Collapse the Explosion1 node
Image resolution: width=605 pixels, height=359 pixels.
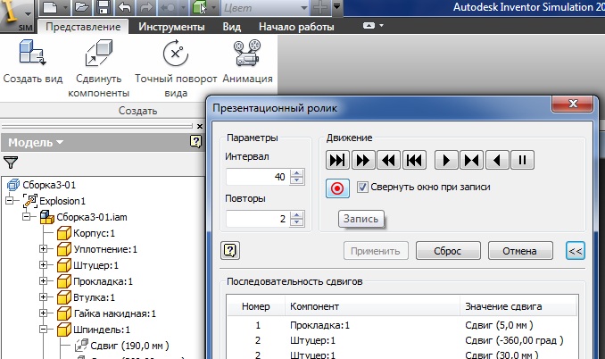9,200
